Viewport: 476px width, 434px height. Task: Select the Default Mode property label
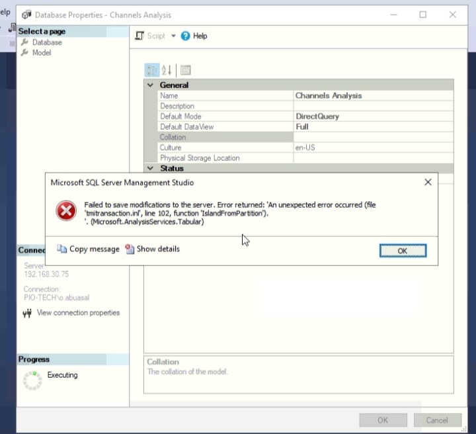click(180, 116)
